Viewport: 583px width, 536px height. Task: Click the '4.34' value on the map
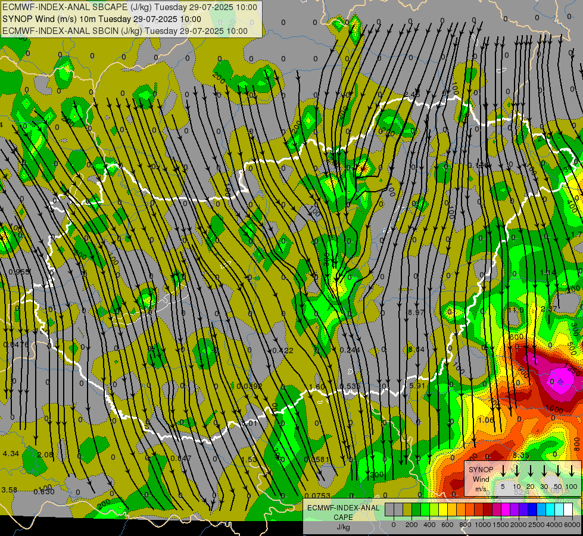[10, 453]
